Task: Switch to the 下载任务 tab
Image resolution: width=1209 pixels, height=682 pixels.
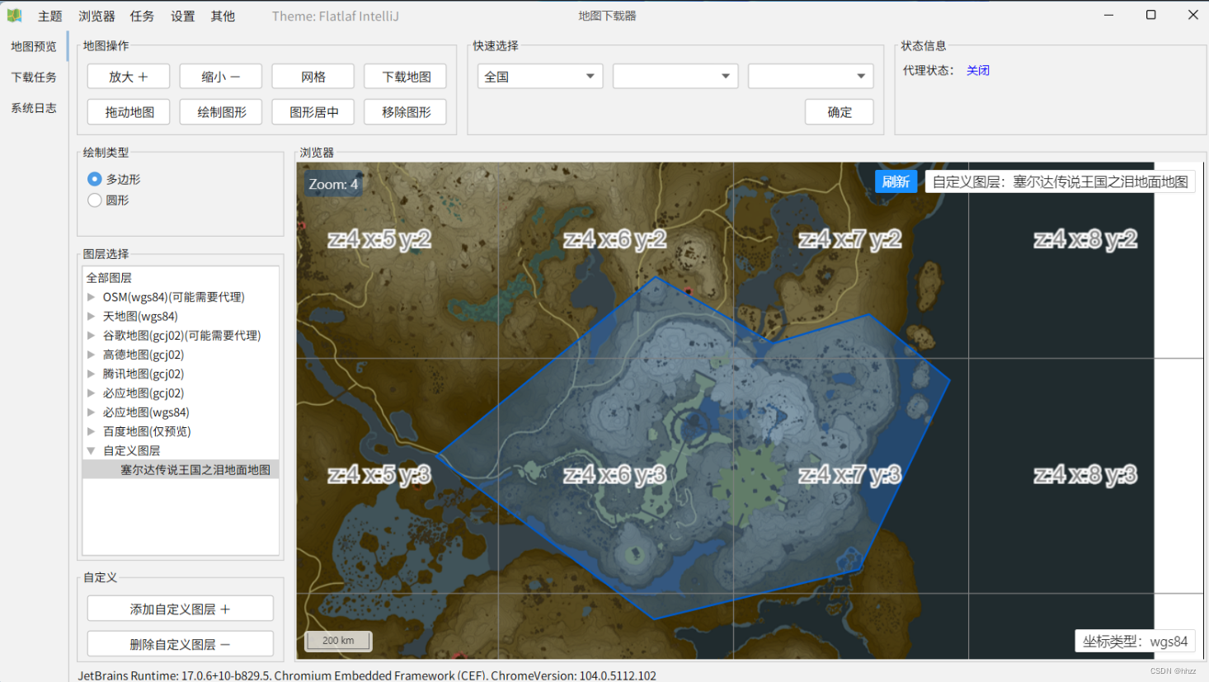Action: [34, 77]
